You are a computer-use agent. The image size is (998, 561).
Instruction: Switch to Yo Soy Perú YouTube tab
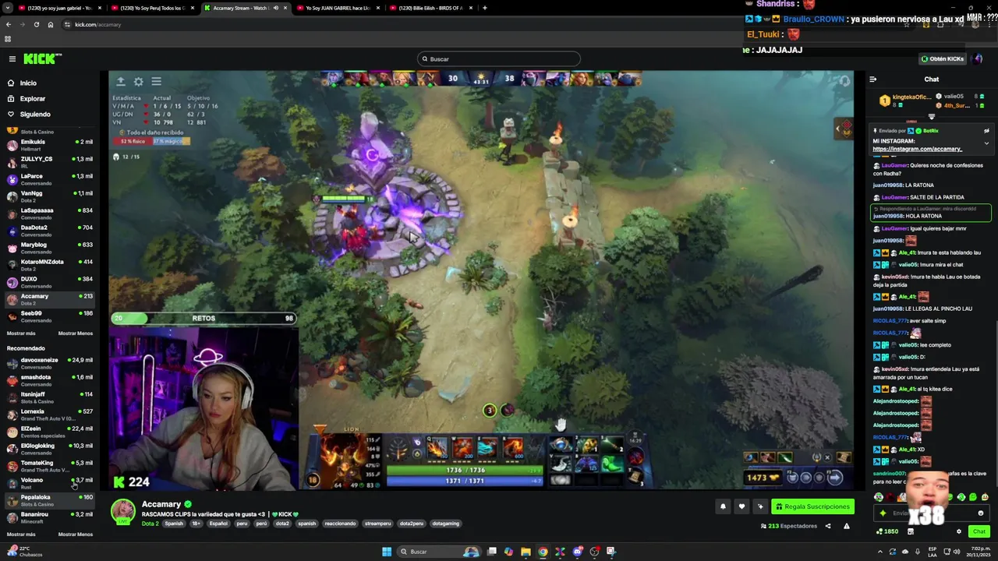pyautogui.click(x=152, y=8)
